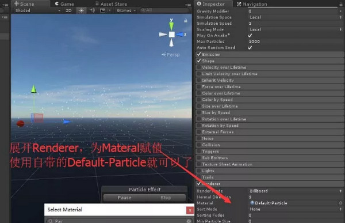Open Scaling Mode dropdown

pyautogui.click(x=296, y=29)
